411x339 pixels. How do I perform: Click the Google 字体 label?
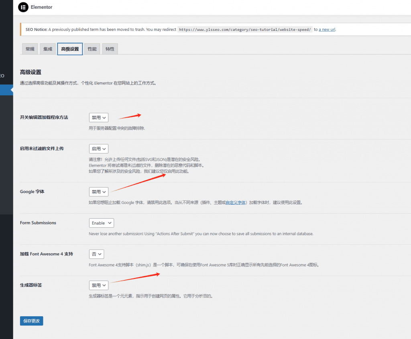point(32,192)
